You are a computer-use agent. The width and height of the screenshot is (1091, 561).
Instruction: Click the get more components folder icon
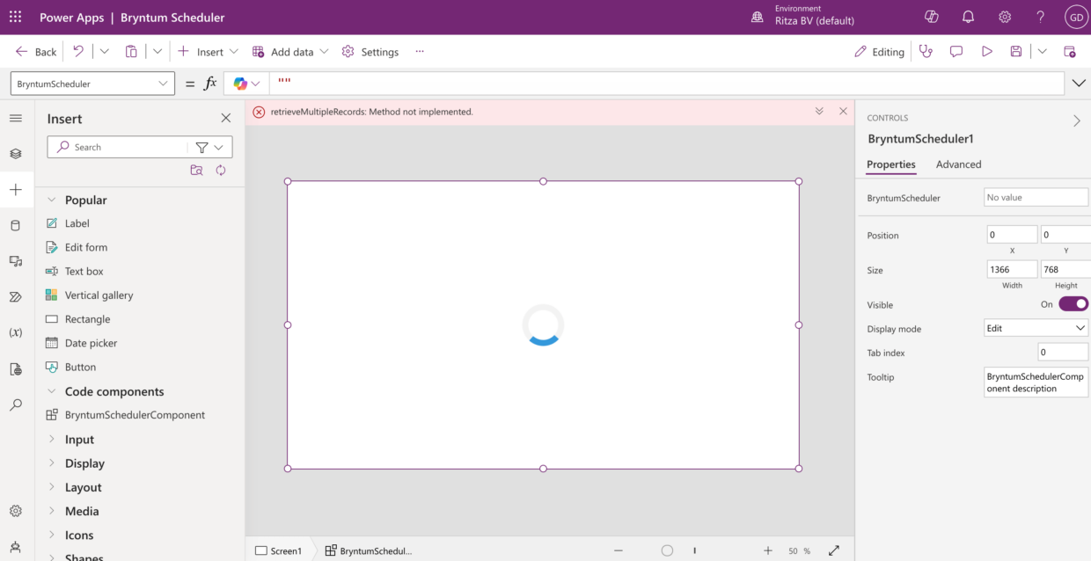196,171
